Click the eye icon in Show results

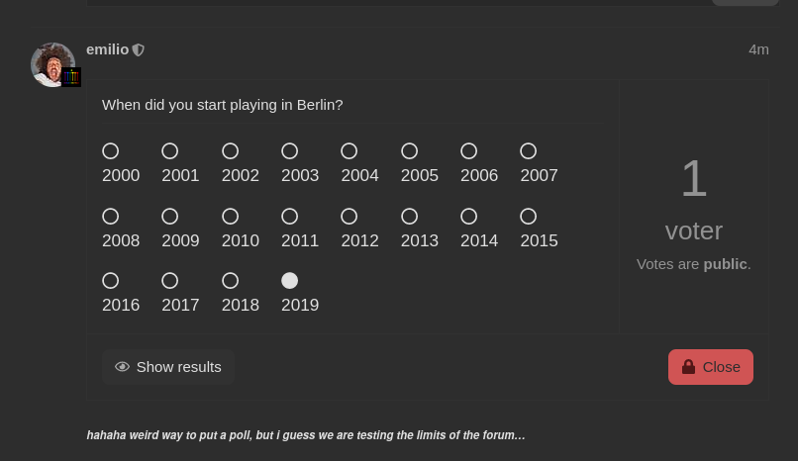(x=122, y=367)
